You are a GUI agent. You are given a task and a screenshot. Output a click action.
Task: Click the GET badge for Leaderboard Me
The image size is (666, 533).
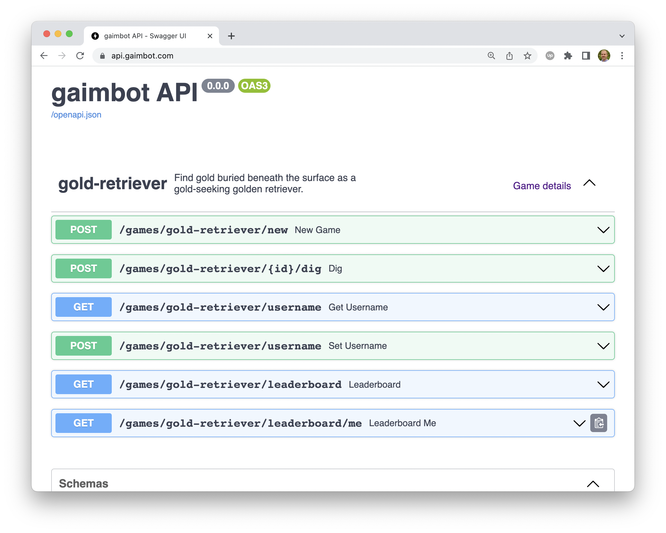coord(83,423)
